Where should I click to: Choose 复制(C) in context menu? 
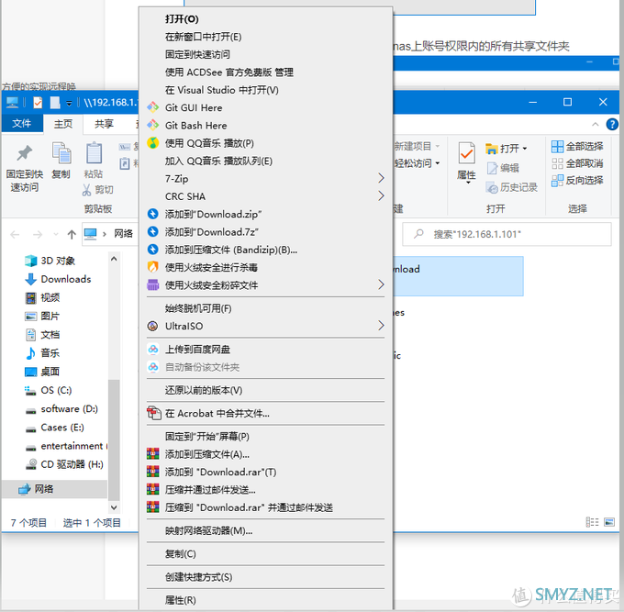pos(180,554)
